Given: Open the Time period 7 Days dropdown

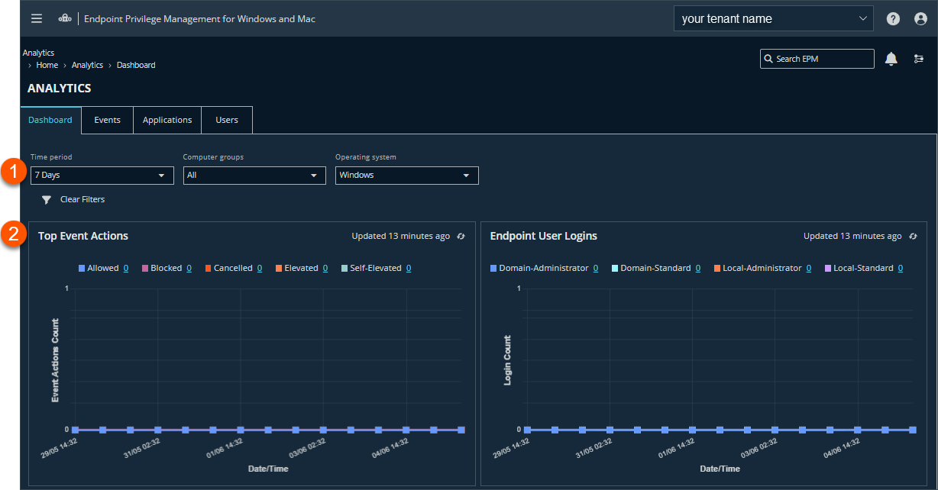Looking at the screenshot, I should tap(102, 176).
